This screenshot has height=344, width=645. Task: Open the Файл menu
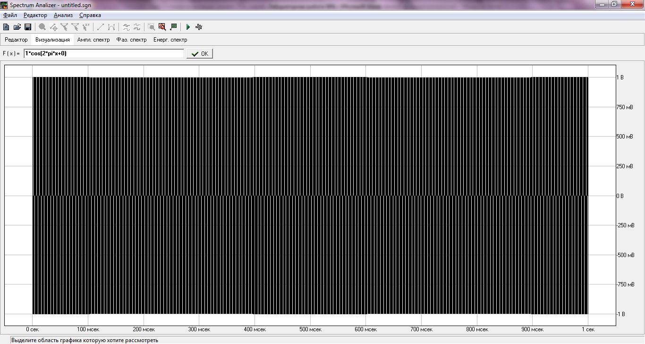tap(10, 15)
